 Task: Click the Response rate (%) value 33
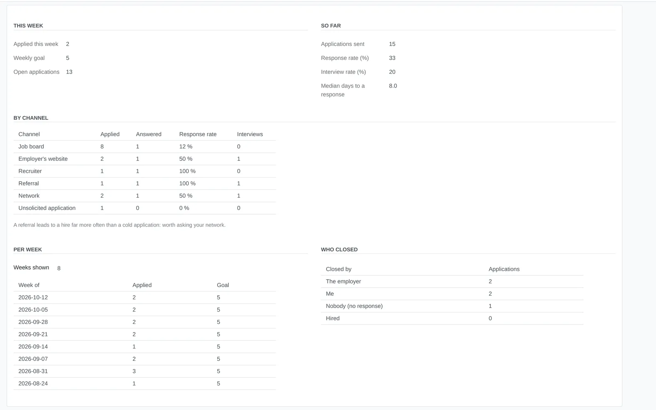(x=392, y=58)
